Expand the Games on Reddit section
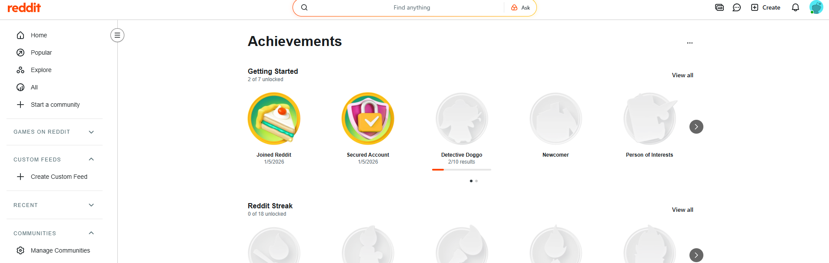Screen dimensions: 829x263 point(91,132)
